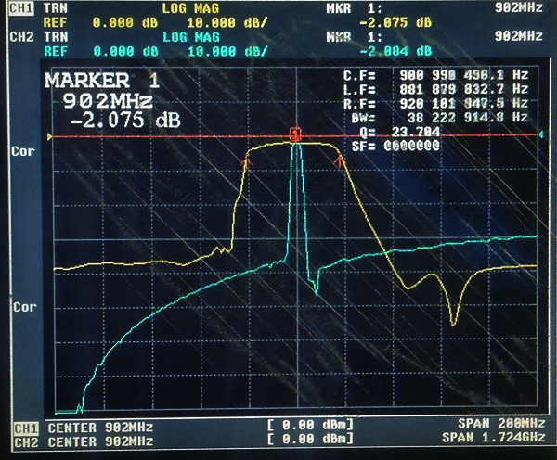
Task: Open the cyan LOG MAG format for CH2
Action: click(192, 37)
